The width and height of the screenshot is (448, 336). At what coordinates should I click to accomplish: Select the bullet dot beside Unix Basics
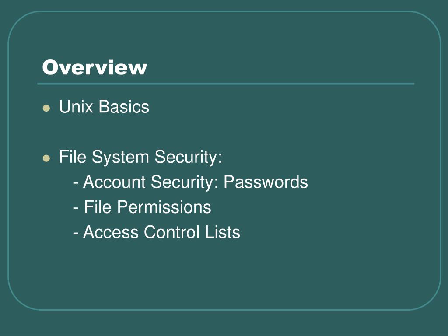46,108
